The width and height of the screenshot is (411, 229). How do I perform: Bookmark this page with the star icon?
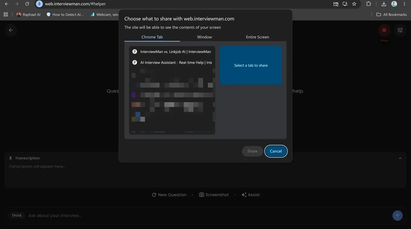(x=354, y=4)
